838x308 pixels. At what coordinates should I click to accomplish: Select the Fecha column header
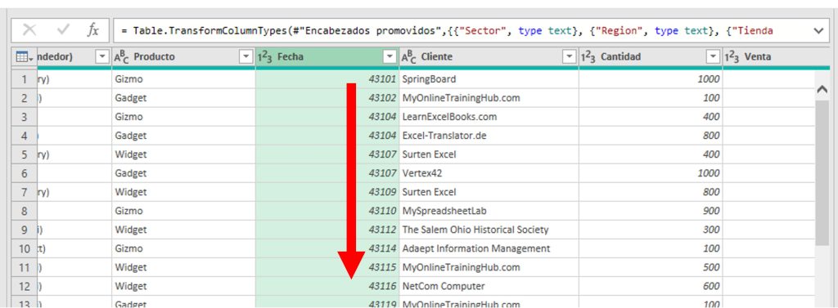click(x=327, y=56)
